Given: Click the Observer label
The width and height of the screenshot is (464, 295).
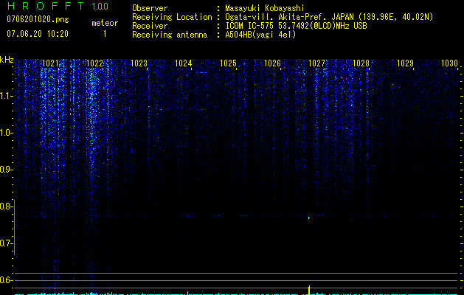Looking at the screenshot, I should pyautogui.click(x=150, y=8).
